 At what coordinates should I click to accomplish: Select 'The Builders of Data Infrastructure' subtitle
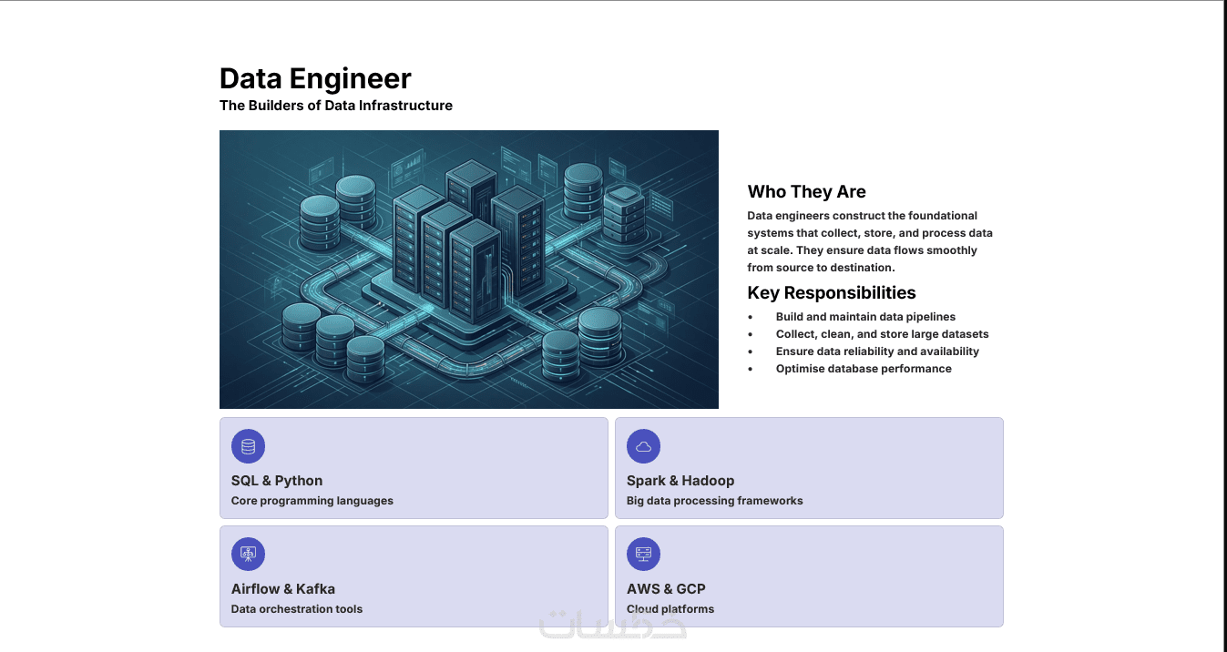tap(336, 106)
